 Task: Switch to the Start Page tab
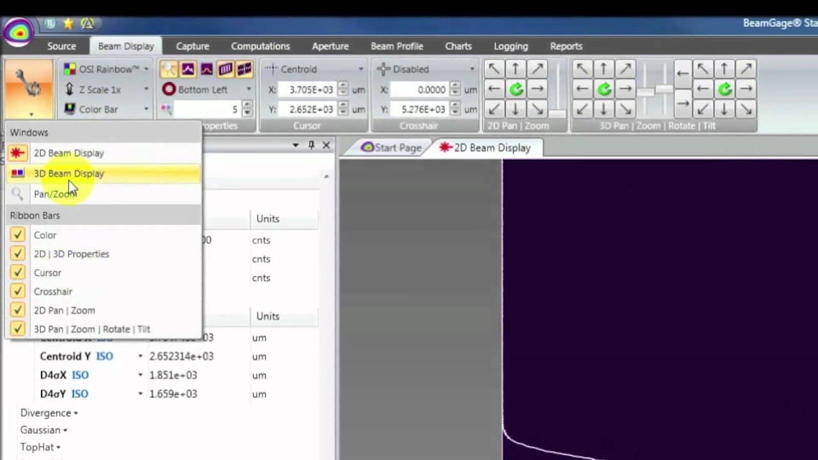click(391, 148)
